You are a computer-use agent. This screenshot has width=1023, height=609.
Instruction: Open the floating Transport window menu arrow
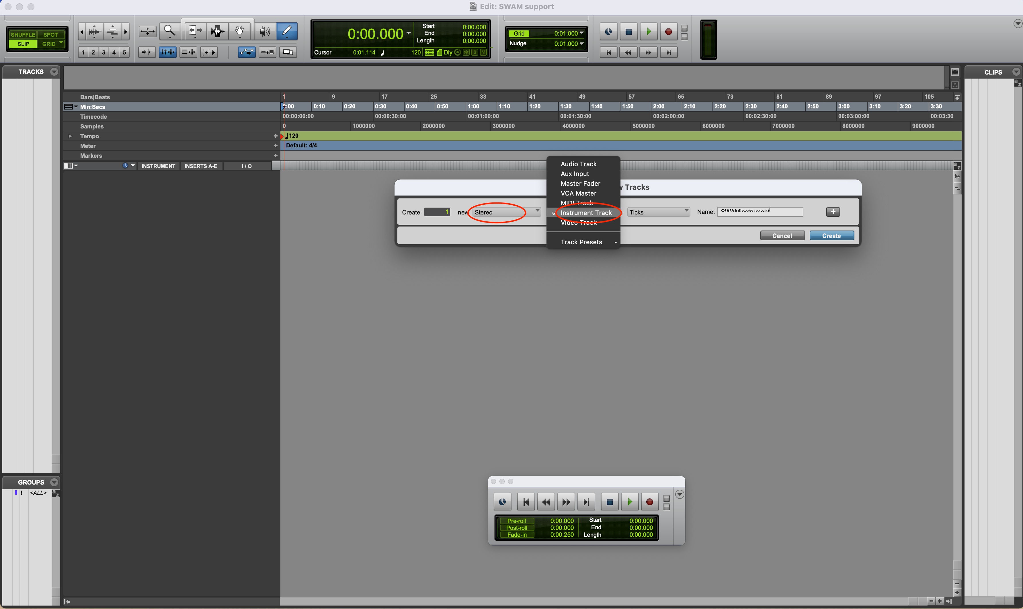(x=680, y=495)
